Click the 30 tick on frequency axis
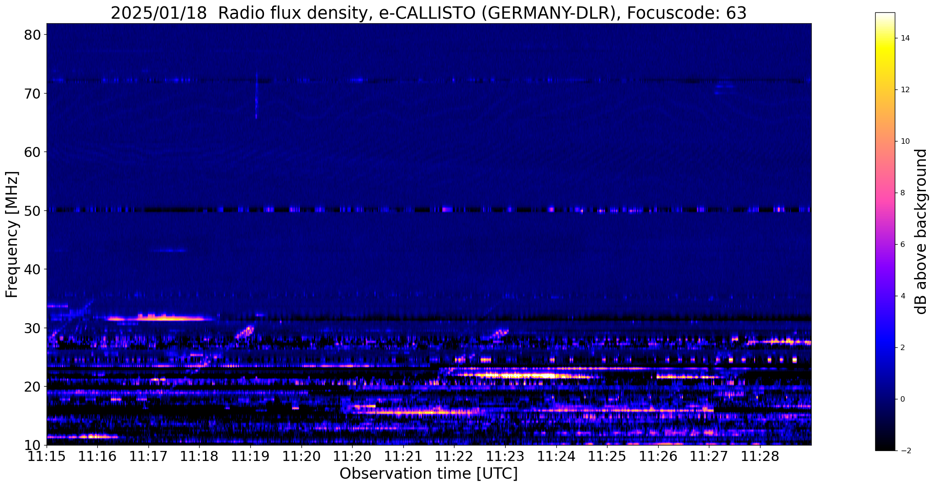Image resolution: width=935 pixels, height=487 pixels. 33,328
